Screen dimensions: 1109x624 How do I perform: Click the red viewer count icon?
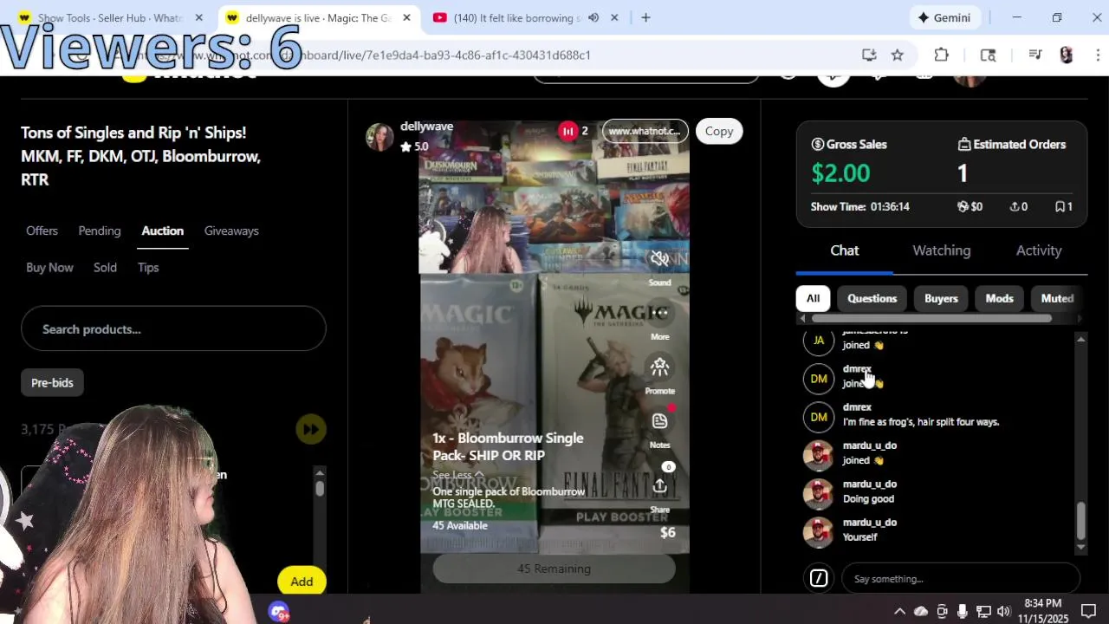tap(567, 131)
